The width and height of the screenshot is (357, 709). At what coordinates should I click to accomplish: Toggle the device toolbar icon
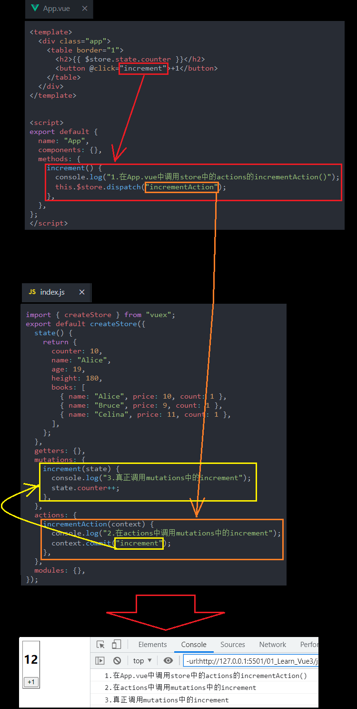[116, 645]
